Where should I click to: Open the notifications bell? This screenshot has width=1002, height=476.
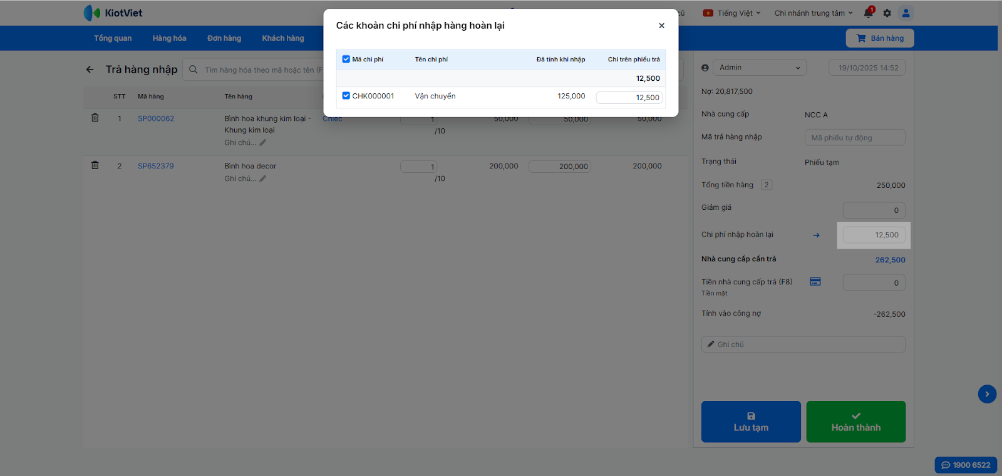click(869, 13)
